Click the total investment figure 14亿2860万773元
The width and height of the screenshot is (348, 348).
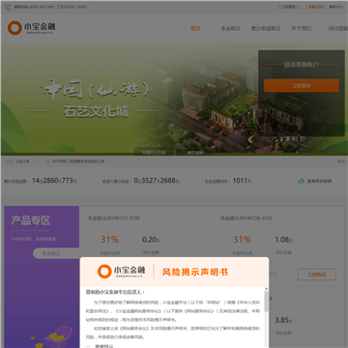[54, 181]
